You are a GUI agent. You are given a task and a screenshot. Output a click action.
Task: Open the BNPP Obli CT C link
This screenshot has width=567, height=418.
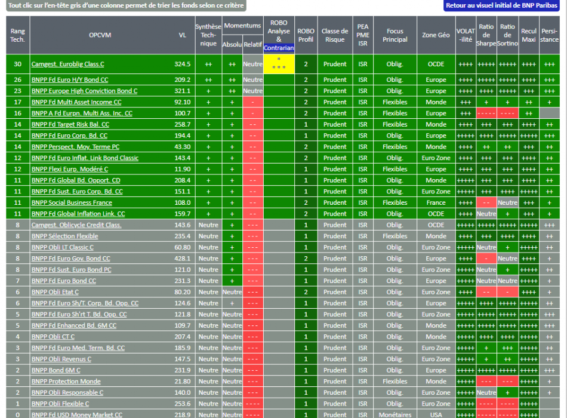[53, 337]
